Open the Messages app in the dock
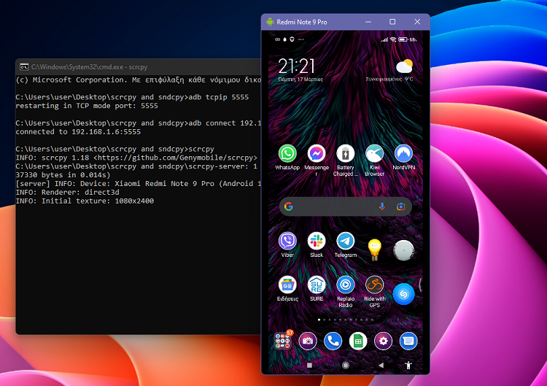This screenshot has height=386, width=547. 408,341
